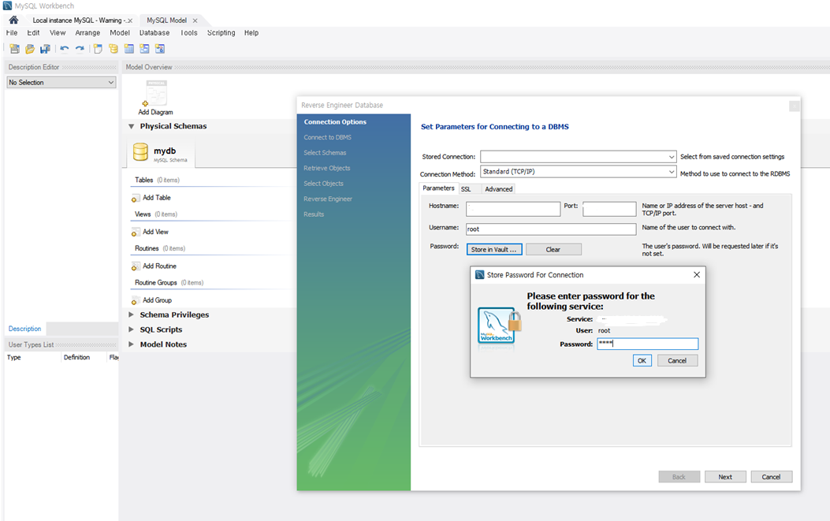
Task: Click the Add Routine icon
Action: tap(135, 267)
